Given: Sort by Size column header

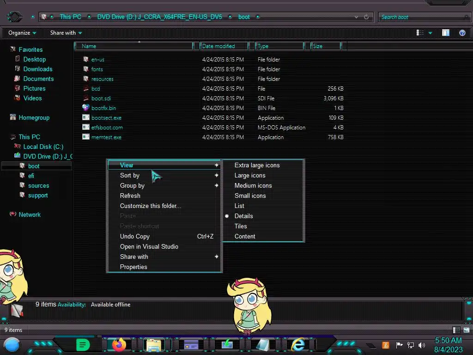Looking at the screenshot, I should (326, 46).
